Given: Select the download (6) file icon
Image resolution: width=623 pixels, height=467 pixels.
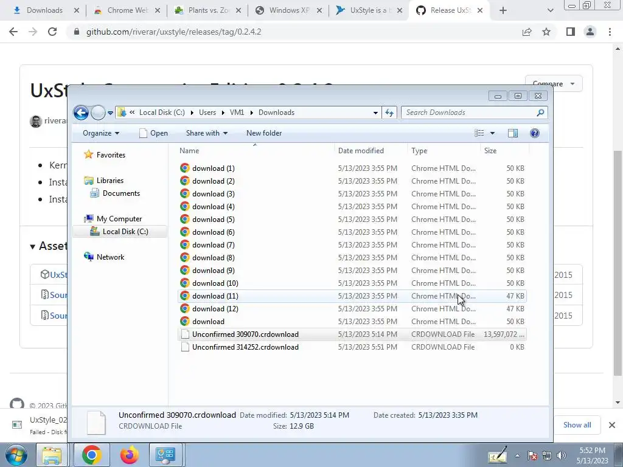Looking at the screenshot, I should pyautogui.click(x=185, y=232).
